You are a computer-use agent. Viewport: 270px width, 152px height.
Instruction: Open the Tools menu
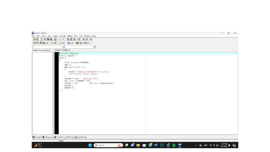[75, 36]
